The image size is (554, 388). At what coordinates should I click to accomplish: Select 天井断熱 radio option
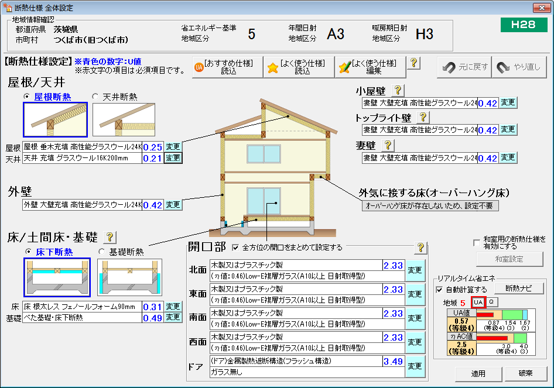(x=95, y=97)
